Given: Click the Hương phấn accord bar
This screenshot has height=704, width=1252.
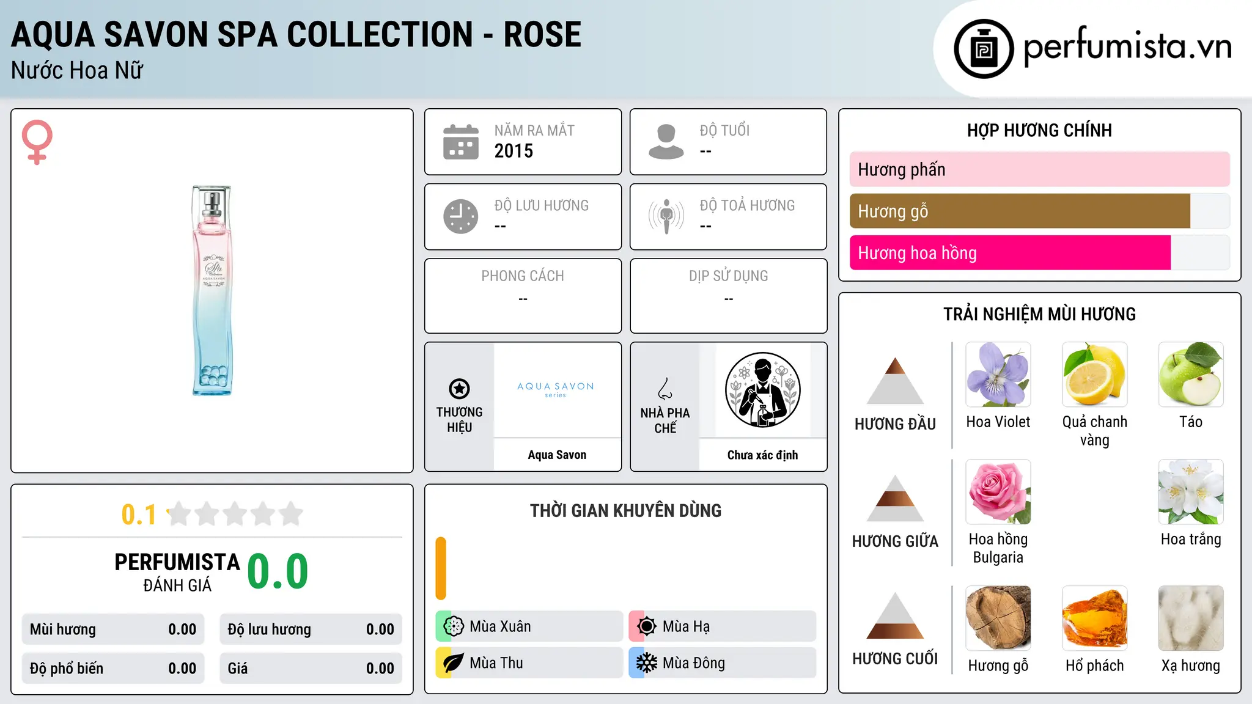Looking at the screenshot, I should (1040, 169).
